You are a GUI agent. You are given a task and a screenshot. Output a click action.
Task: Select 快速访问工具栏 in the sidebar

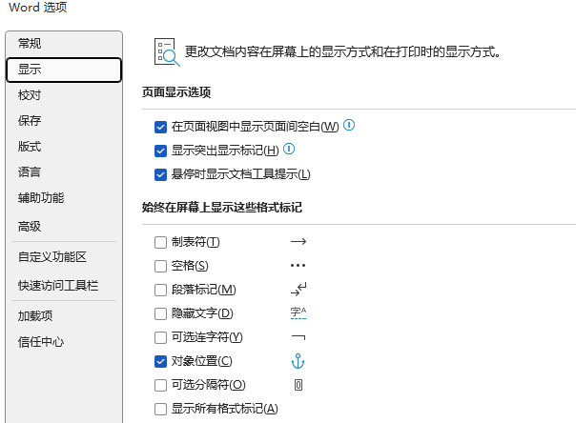[58, 285]
